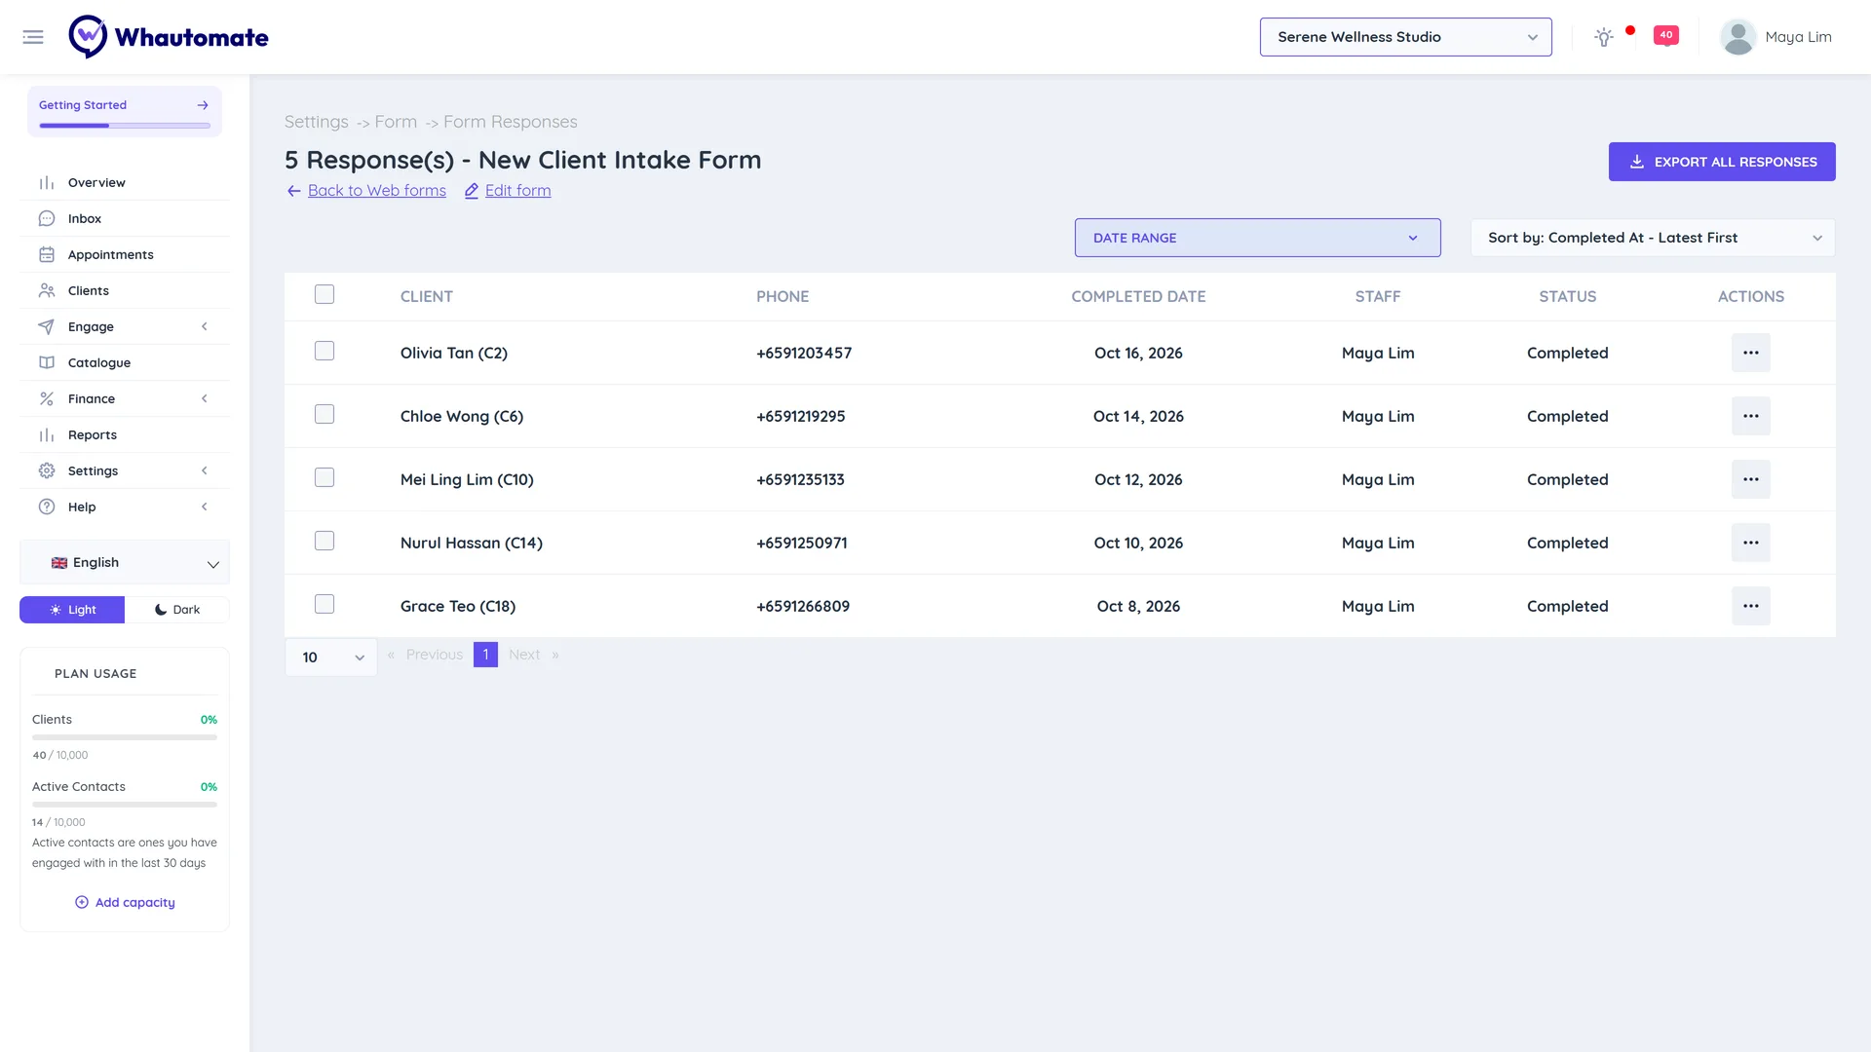Click the Clients people icon
This screenshot has height=1052, width=1871.
pyautogui.click(x=47, y=291)
